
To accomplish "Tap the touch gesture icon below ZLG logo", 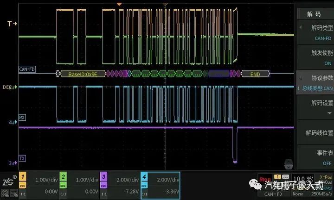I will tap(5, 193).
